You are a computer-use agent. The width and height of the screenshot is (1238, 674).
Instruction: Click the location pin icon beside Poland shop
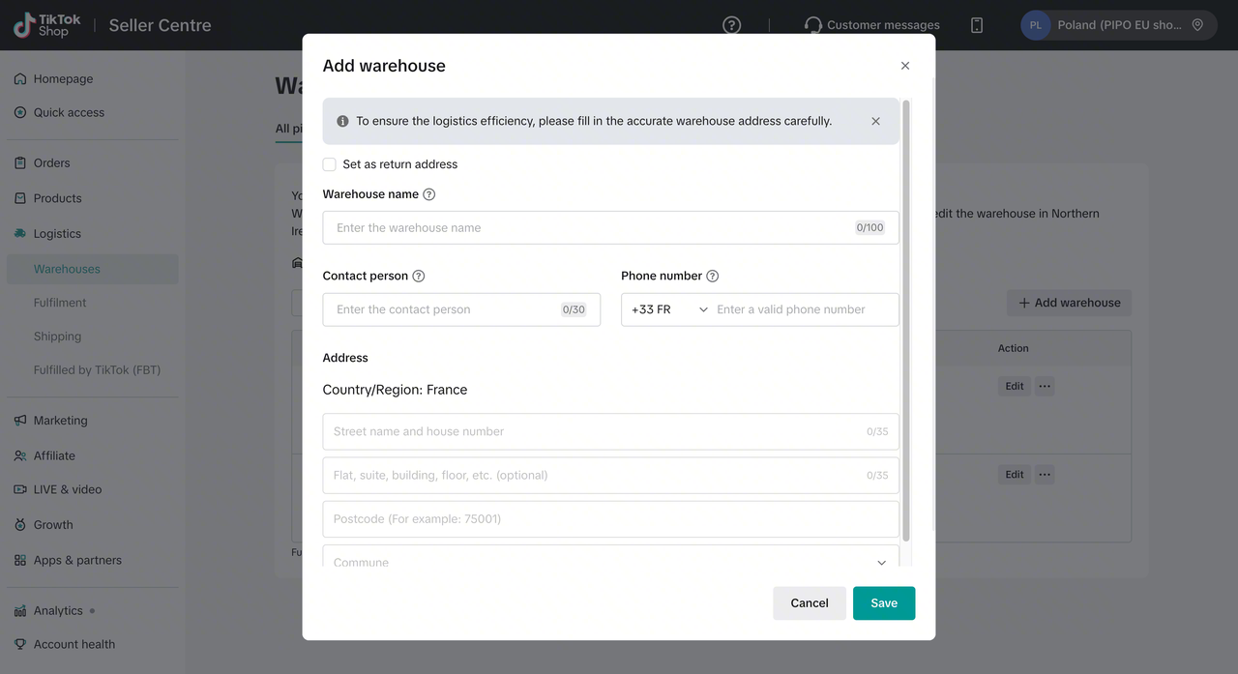[x=1197, y=25]
